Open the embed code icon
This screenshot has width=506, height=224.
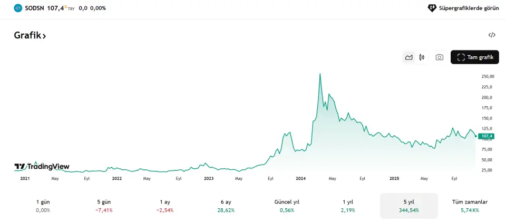click(492, 35)
